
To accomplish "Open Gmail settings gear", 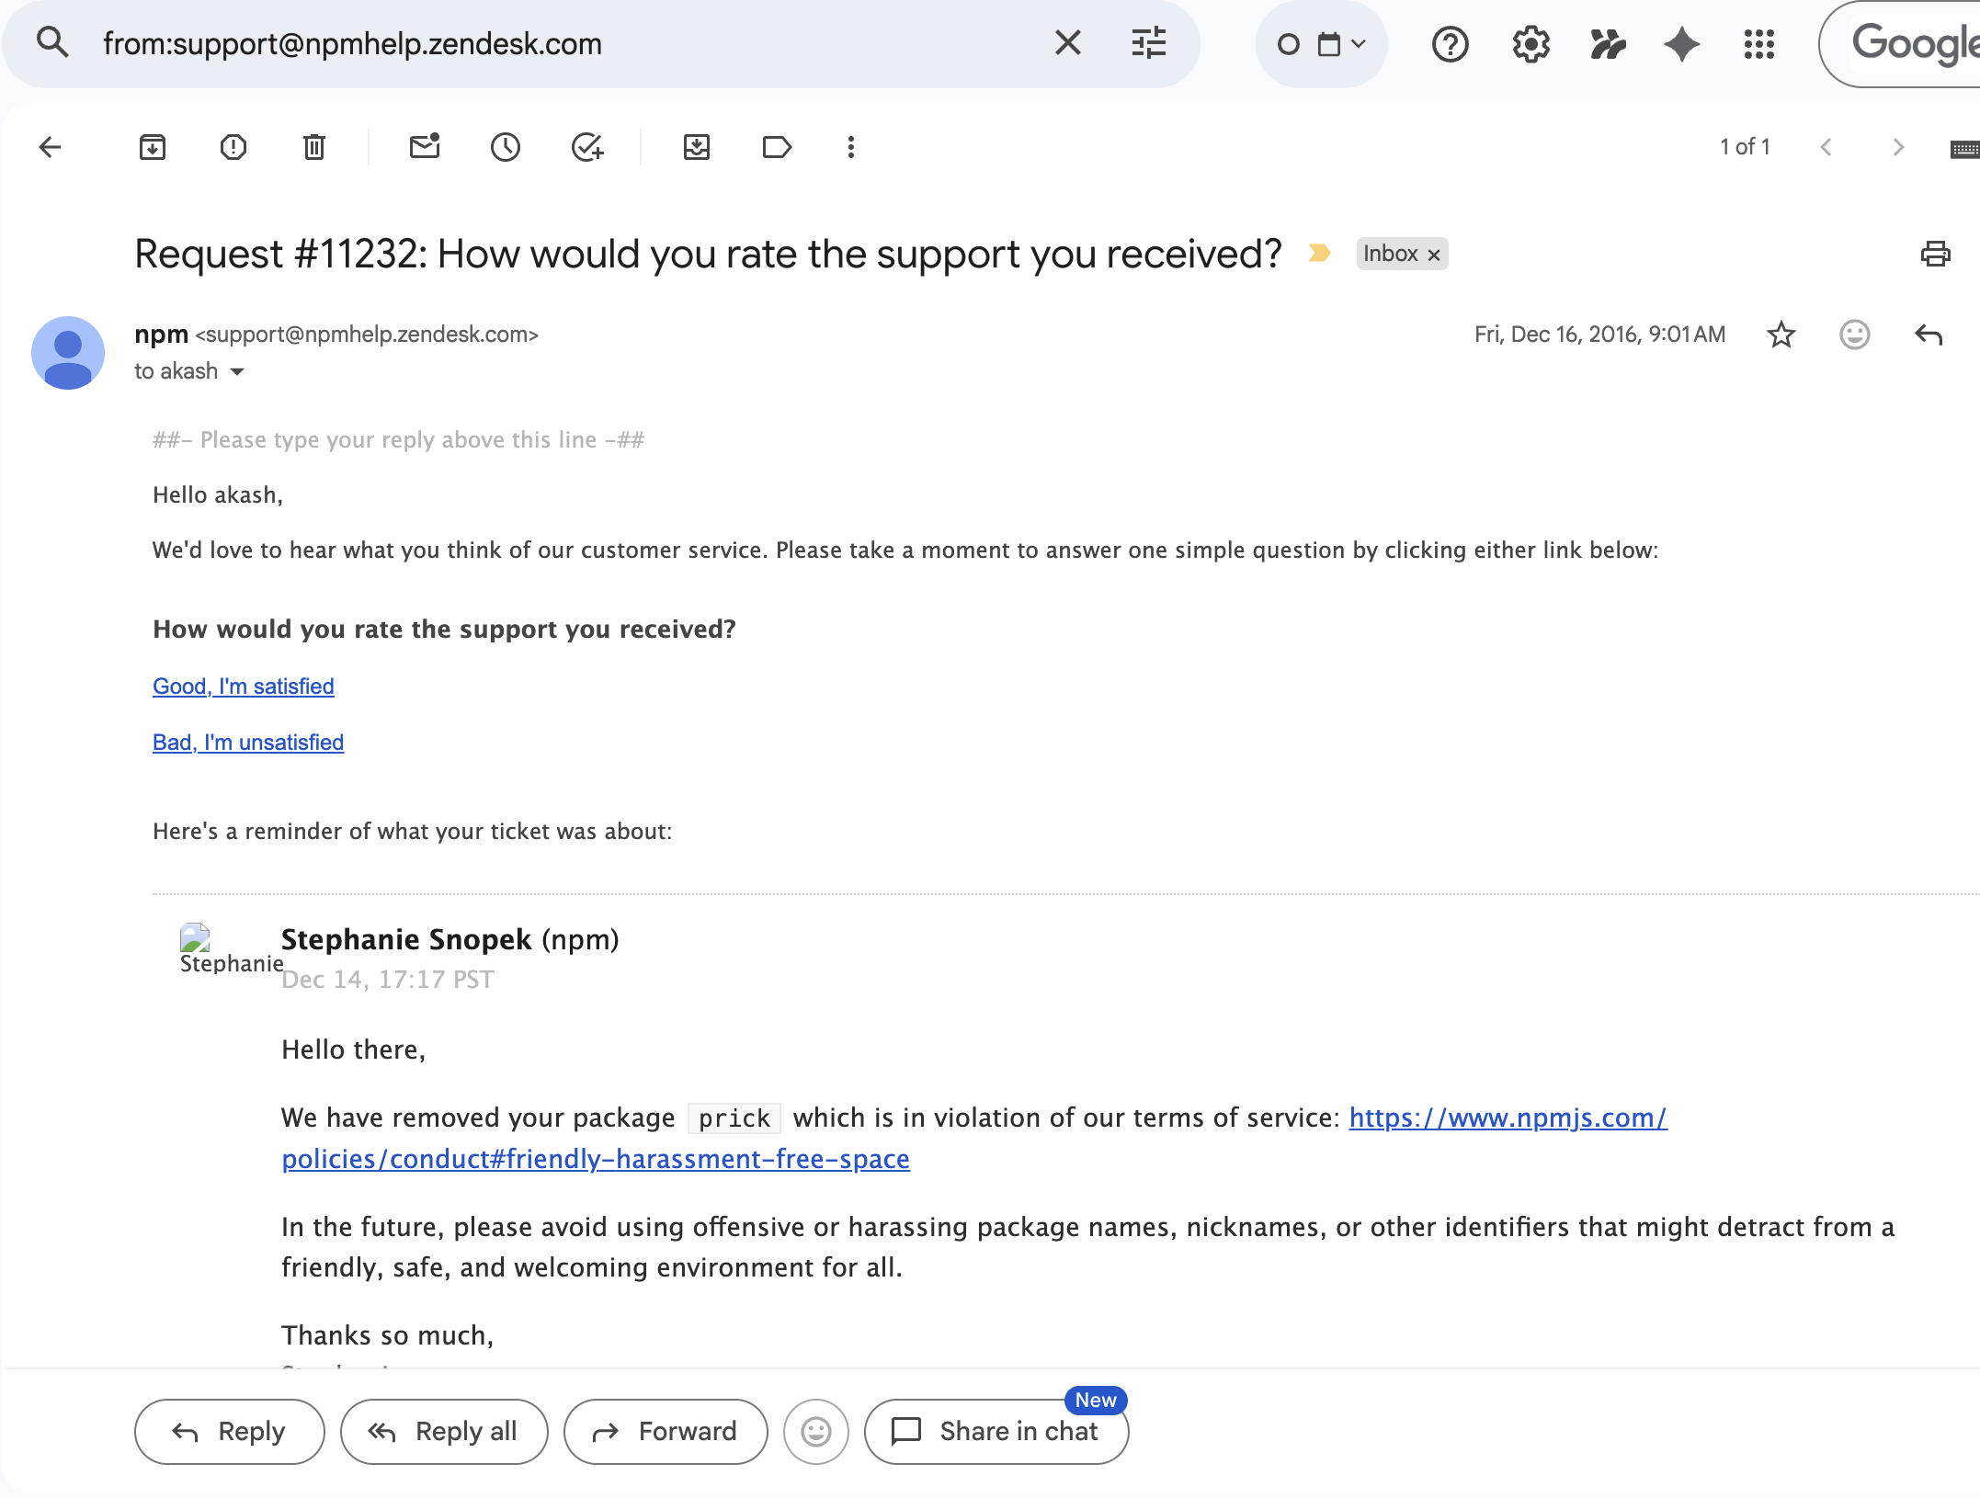I will pos(1531,44).
